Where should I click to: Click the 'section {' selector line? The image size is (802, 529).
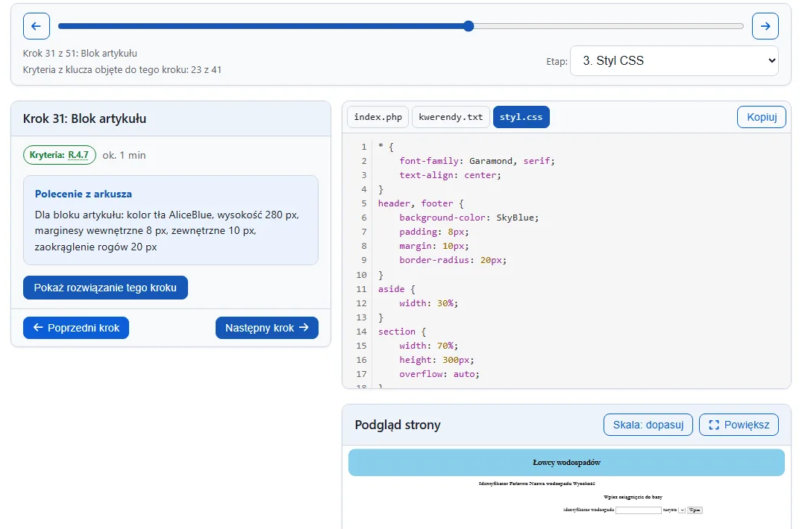coord(402,332)
